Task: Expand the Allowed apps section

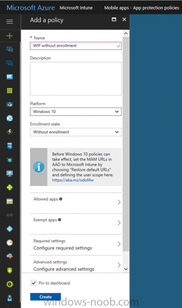Action: click(76, 203)
